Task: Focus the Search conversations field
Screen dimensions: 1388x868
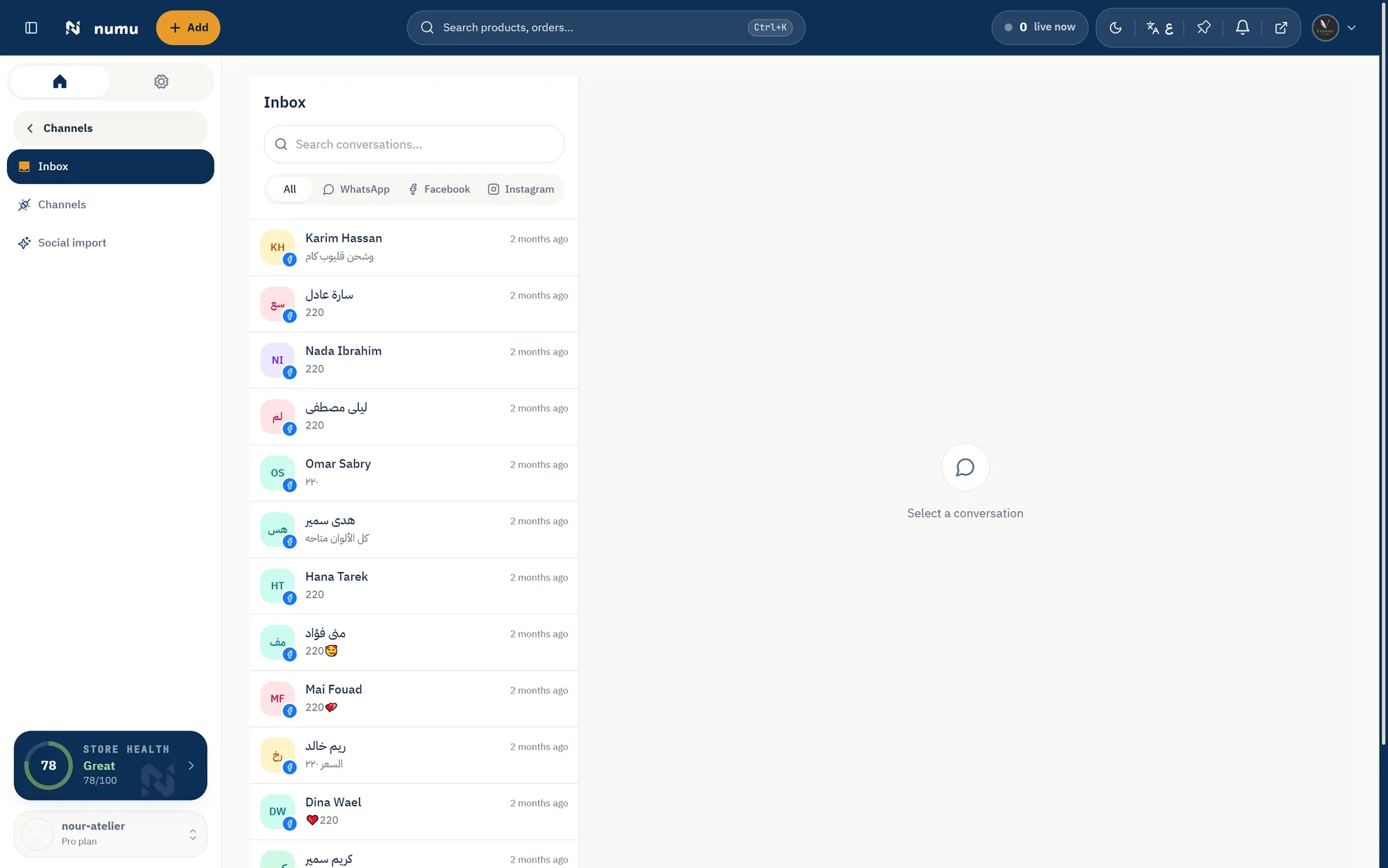Action: pyautogui.click(x=414, y=144)
